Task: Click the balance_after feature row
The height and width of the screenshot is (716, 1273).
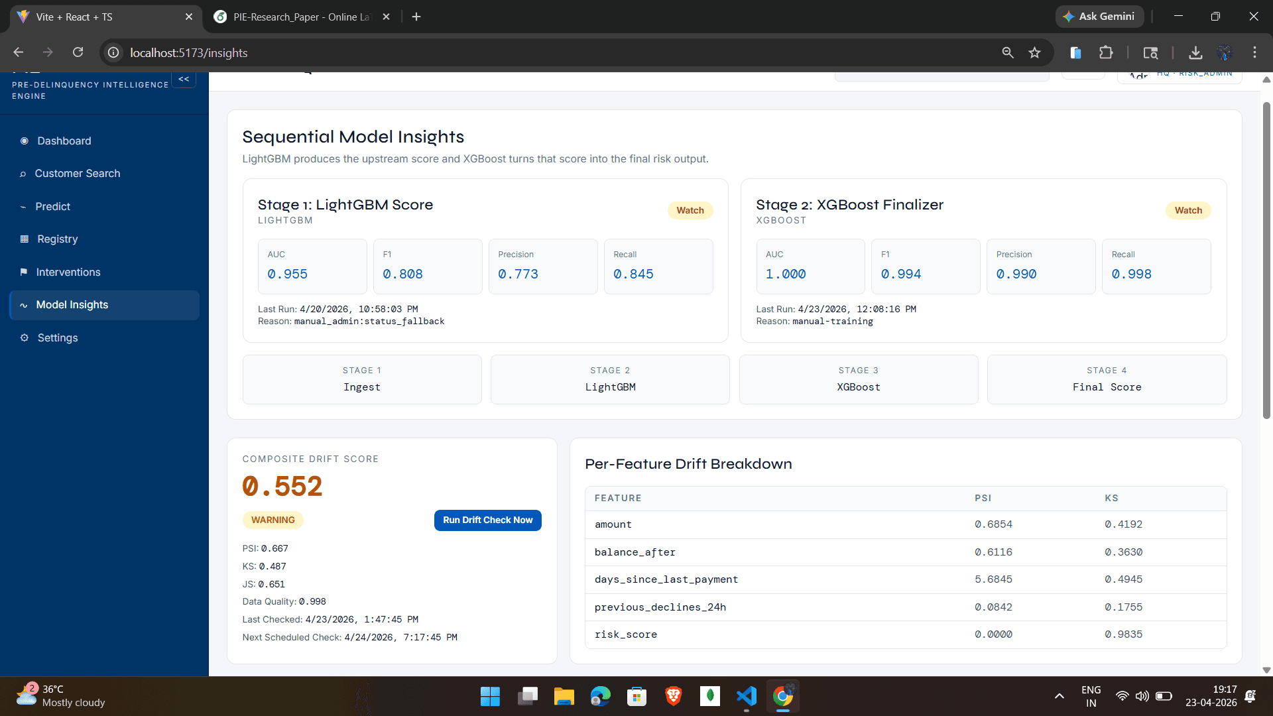Action: click(906, 552)
